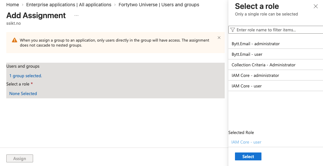This screenshot has width=323, height=166.
Task: Select the Bytt.Email - user role
Action: coord(276,54)
